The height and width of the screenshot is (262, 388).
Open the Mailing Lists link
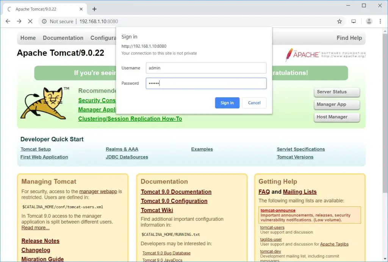(300, 192)
